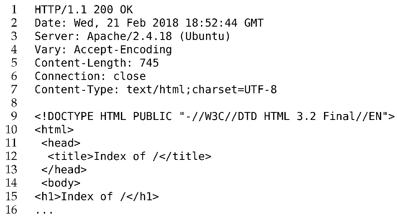Click the opening html tag

click(x=54, y=129)
